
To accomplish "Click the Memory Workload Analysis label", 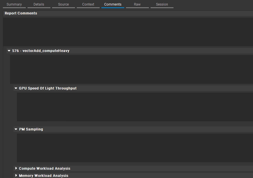I will coord(44,176).
